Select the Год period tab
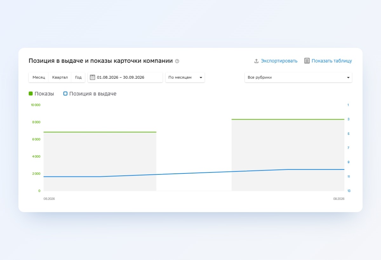This screenshot has width=381, height=260. point(78,77)
